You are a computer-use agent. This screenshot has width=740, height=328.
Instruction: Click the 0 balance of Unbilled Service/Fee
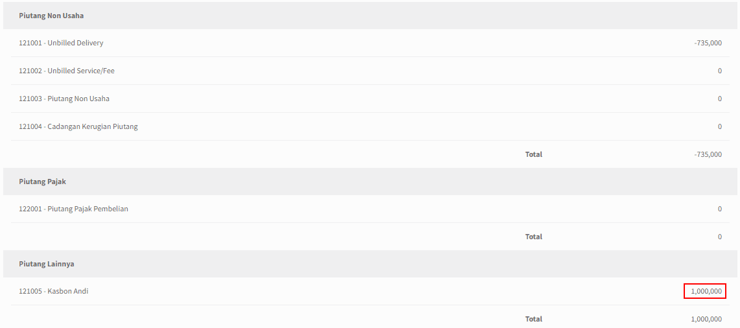click(720, 71)
